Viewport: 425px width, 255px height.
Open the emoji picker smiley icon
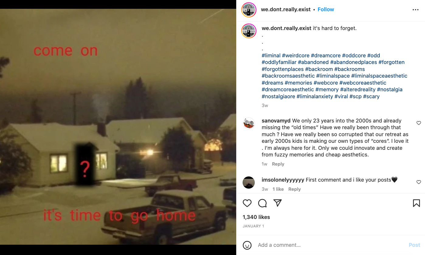[x=247, y=245]
